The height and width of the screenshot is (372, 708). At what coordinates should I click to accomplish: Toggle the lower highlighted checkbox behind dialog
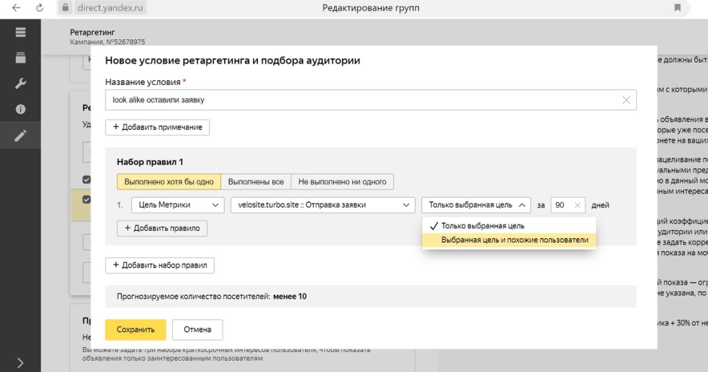(x=86, y=200)
